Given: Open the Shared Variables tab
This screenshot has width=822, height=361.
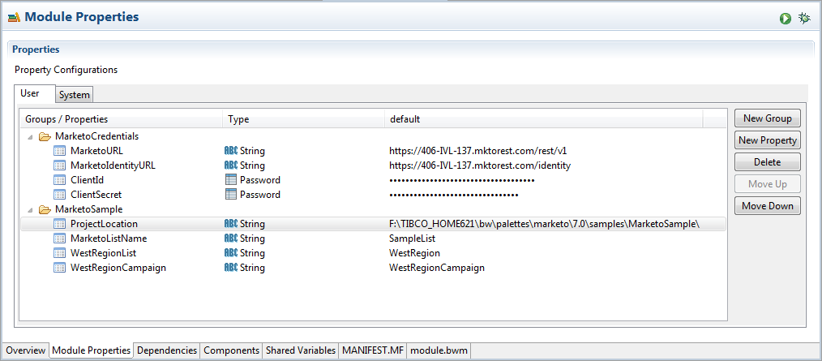Looking at the screenshot, I should point(301,350).
